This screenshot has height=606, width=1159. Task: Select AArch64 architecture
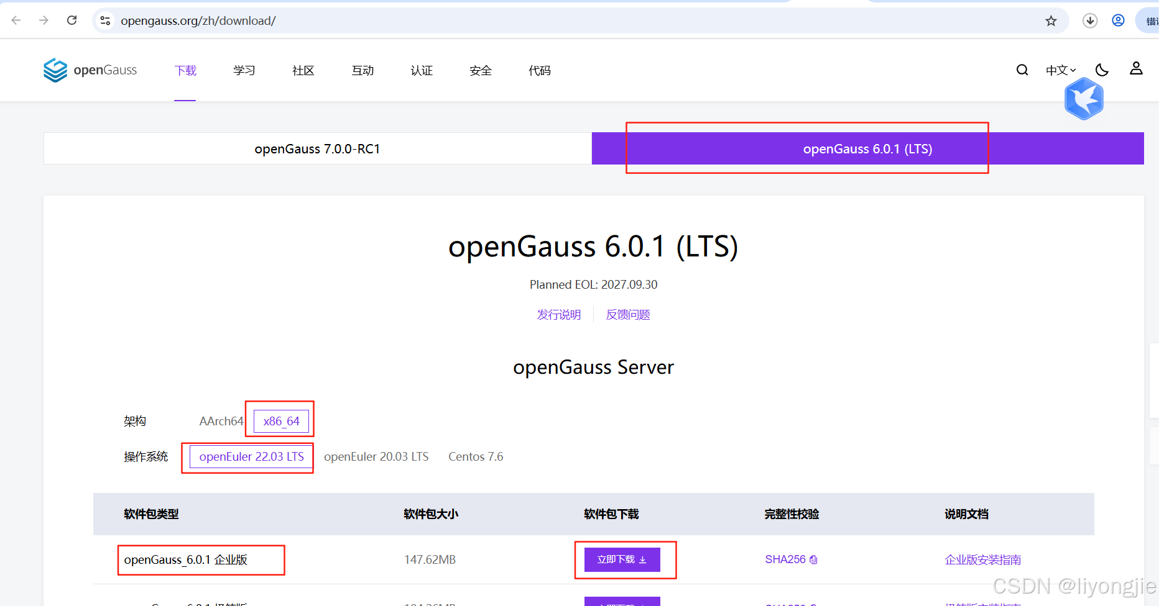pyautogui.click(x=221, y=421)
